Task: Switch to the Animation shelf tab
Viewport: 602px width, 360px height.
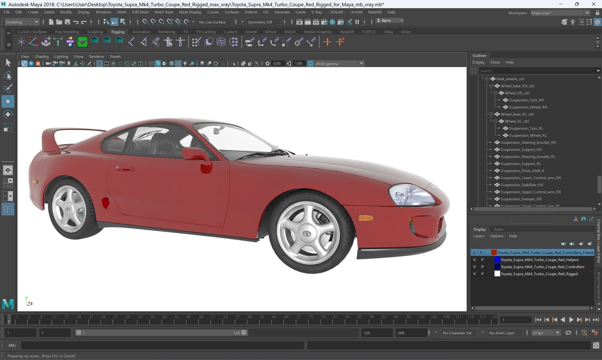Action: click(x=141, y=32)
